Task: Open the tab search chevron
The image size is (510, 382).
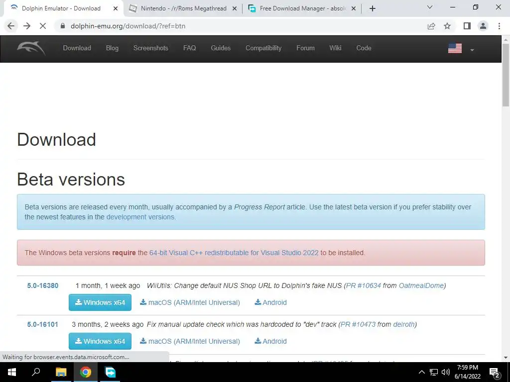Action: [430, 7]
